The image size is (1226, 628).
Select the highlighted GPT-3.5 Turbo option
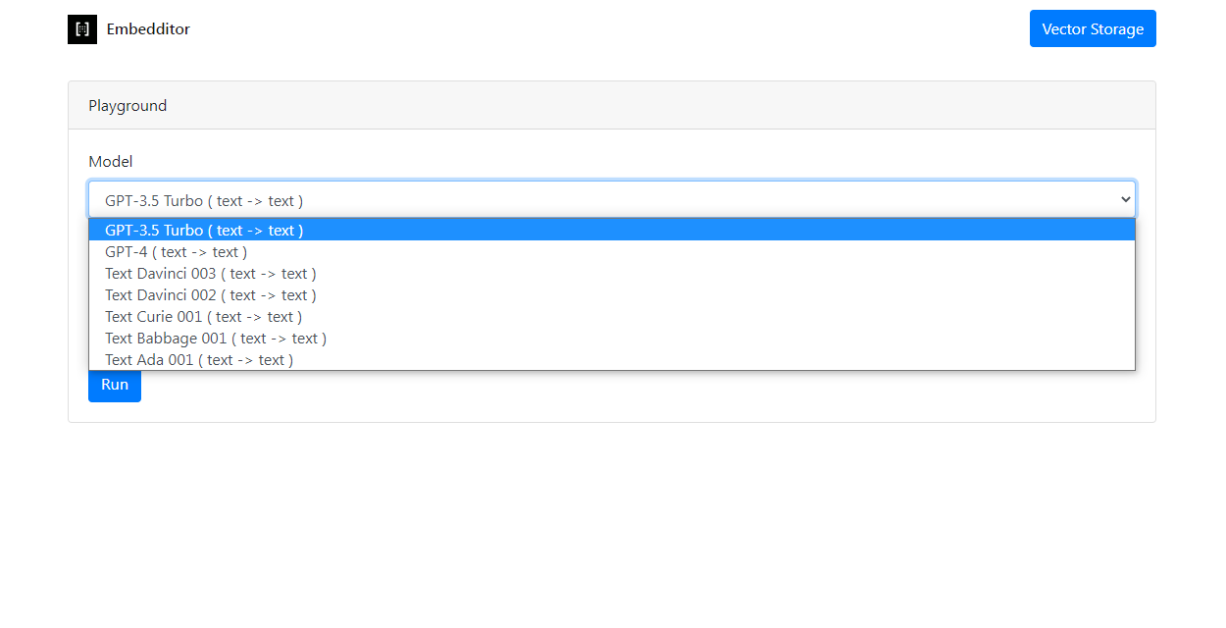coord(204,231)
